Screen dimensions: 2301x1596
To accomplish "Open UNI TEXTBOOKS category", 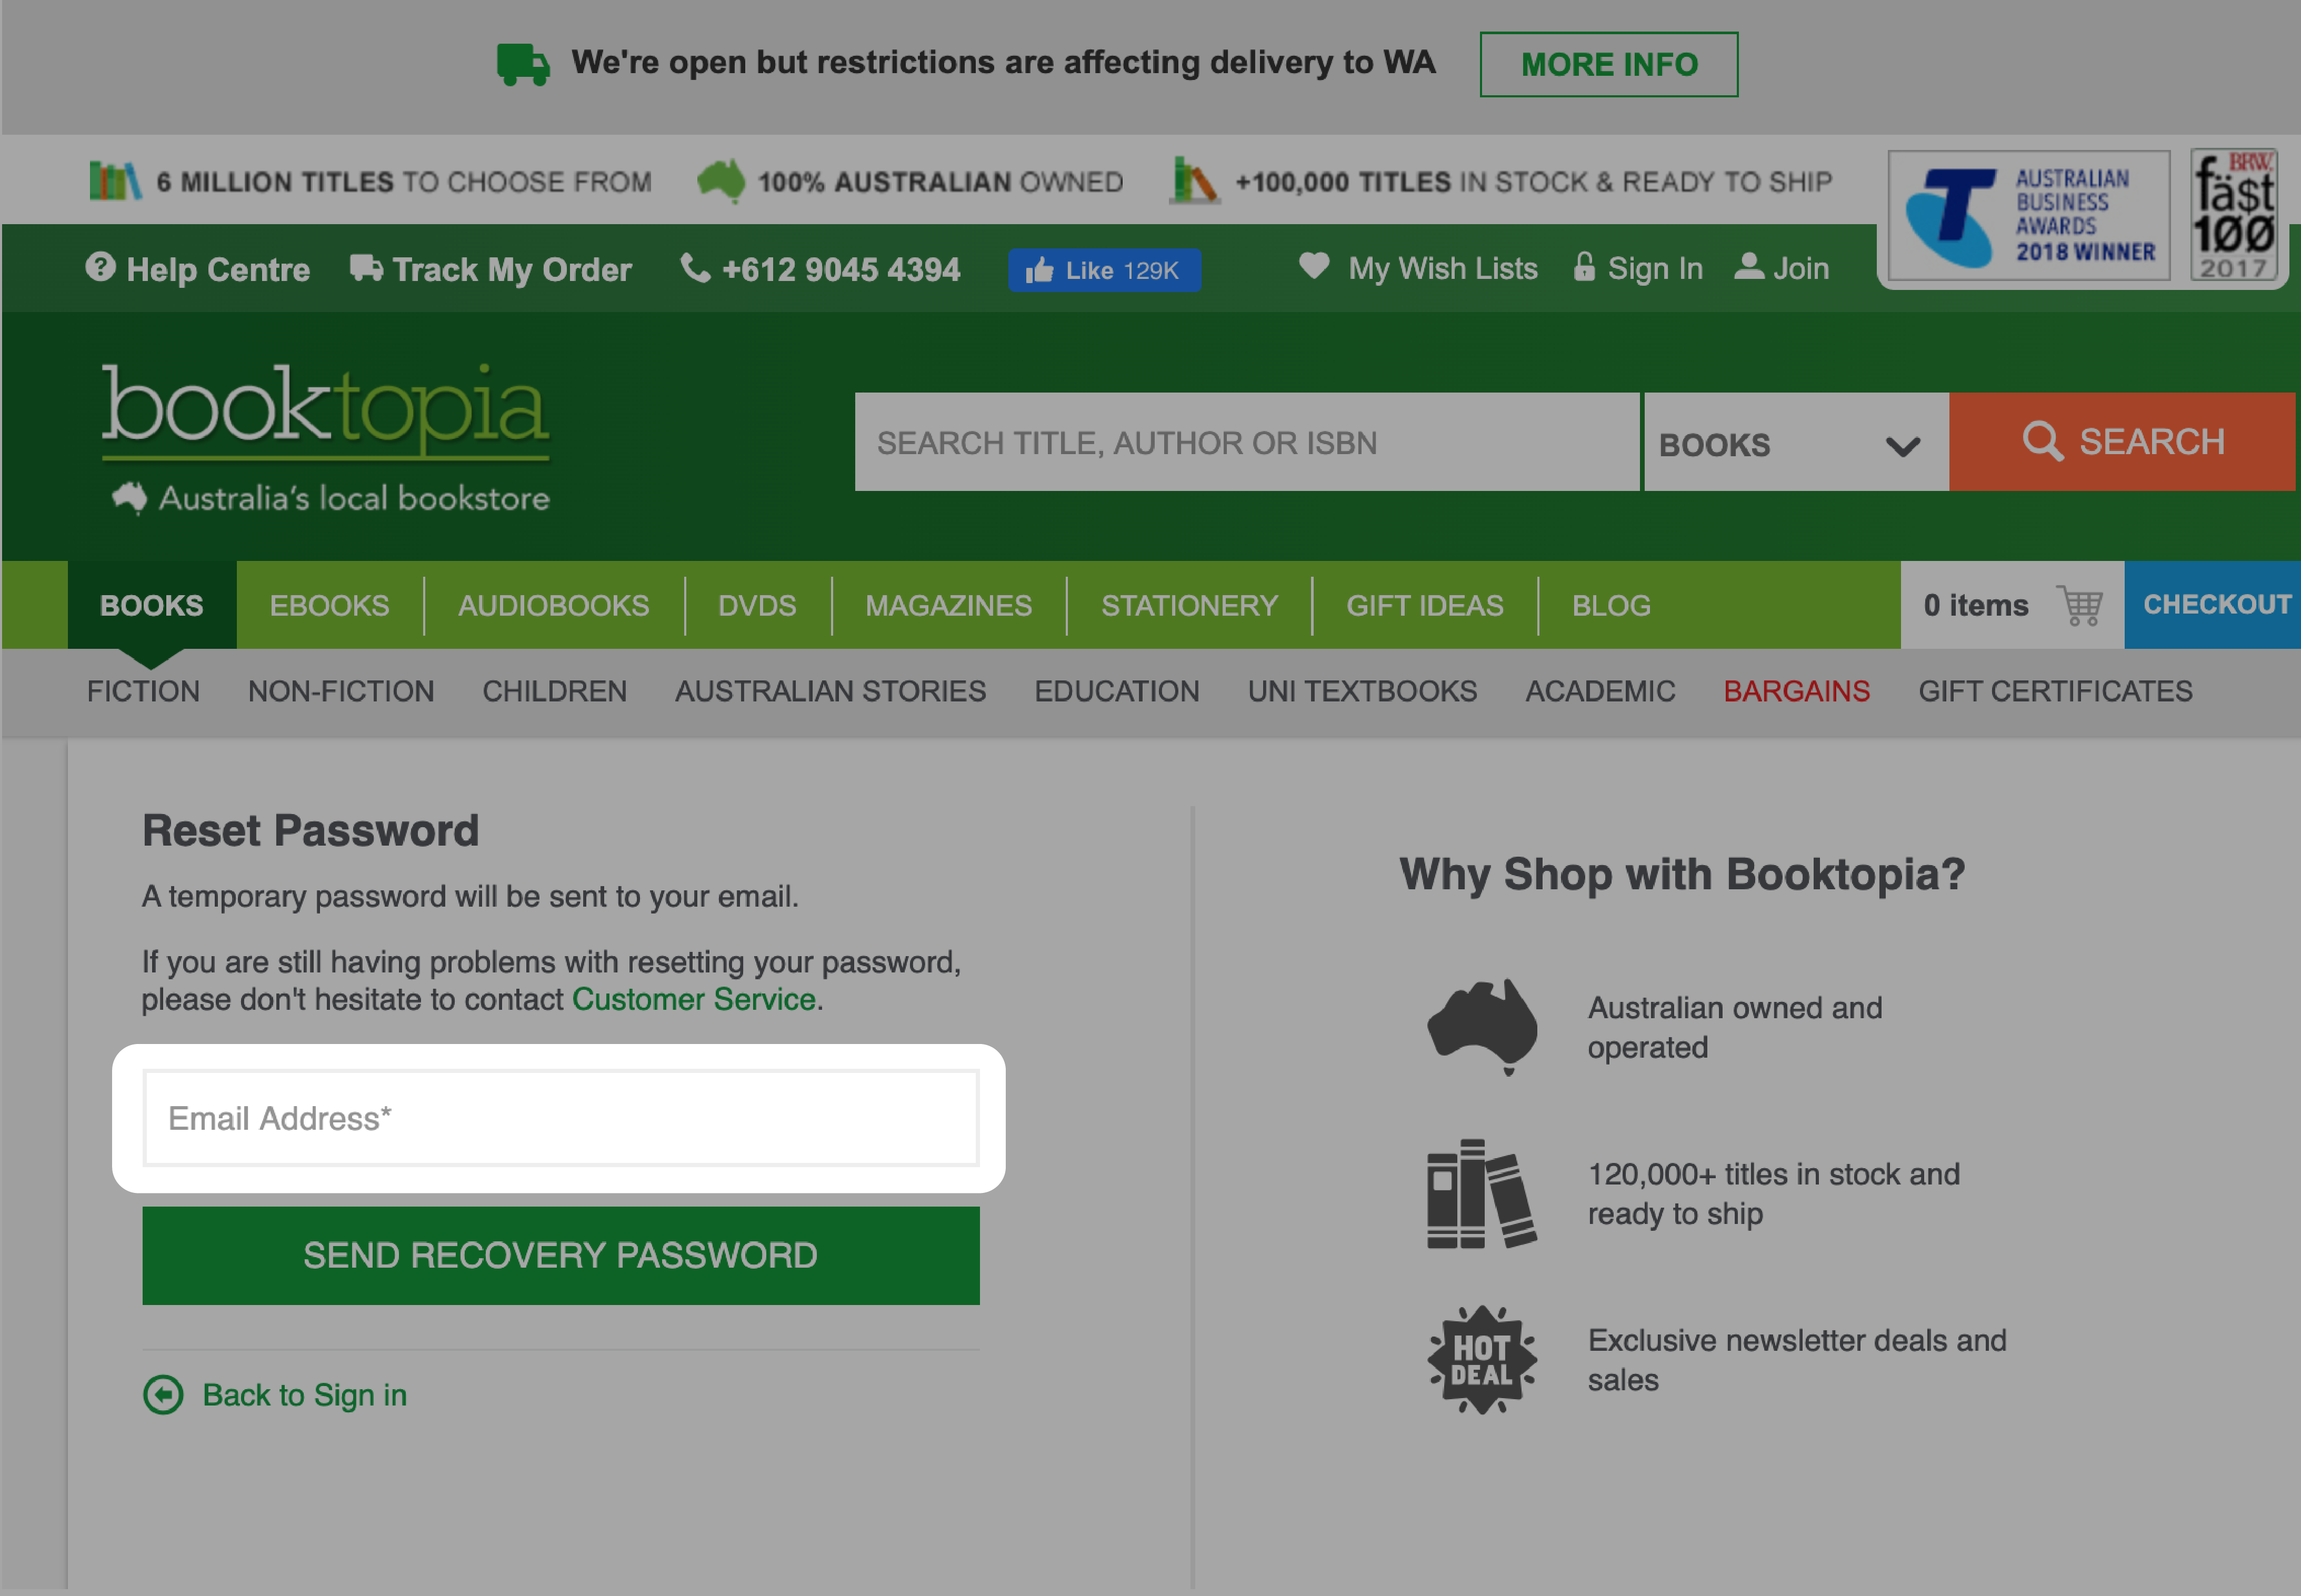I will pos(1362,691).
